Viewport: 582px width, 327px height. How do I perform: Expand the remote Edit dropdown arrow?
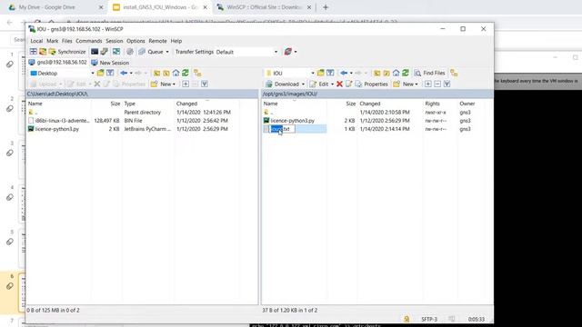332,84
